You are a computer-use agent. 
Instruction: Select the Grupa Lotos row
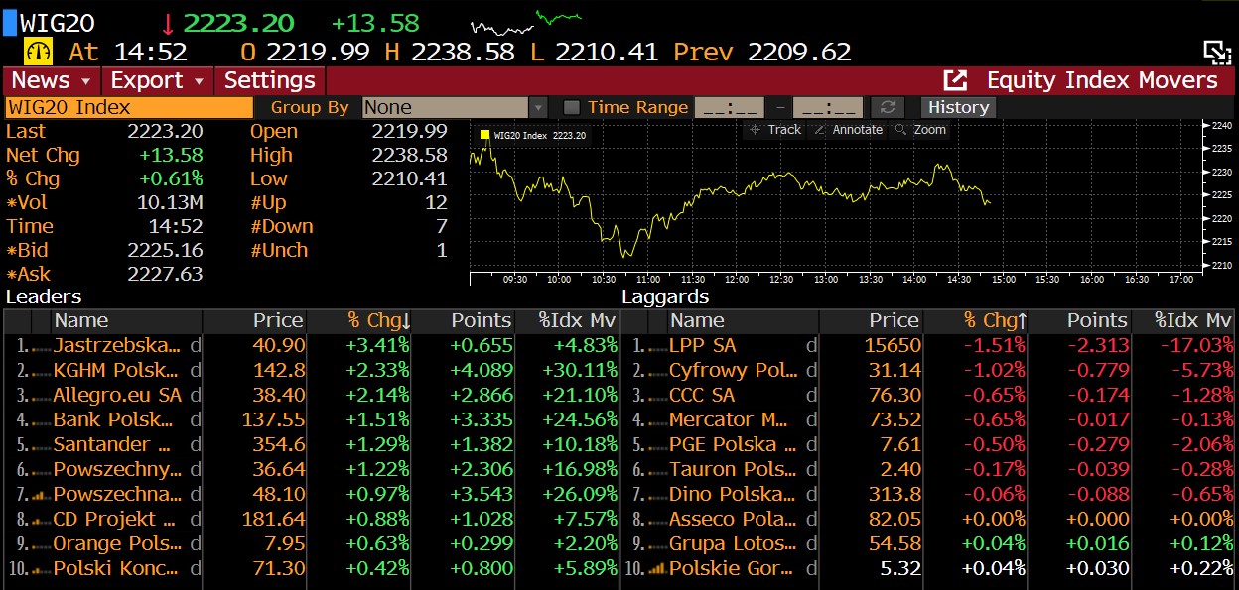(x=928, y=543)
